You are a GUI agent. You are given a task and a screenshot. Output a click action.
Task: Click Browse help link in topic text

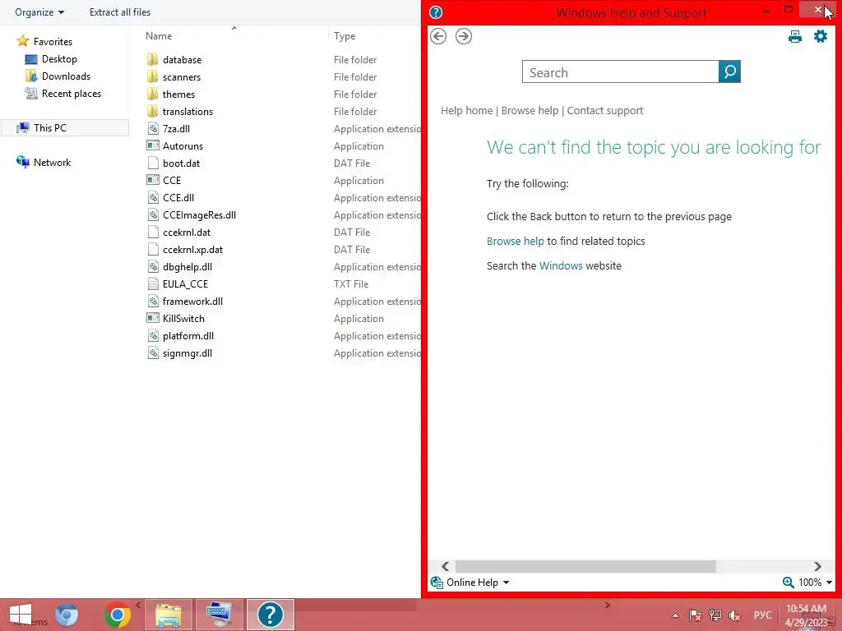(x=516, y=241)
